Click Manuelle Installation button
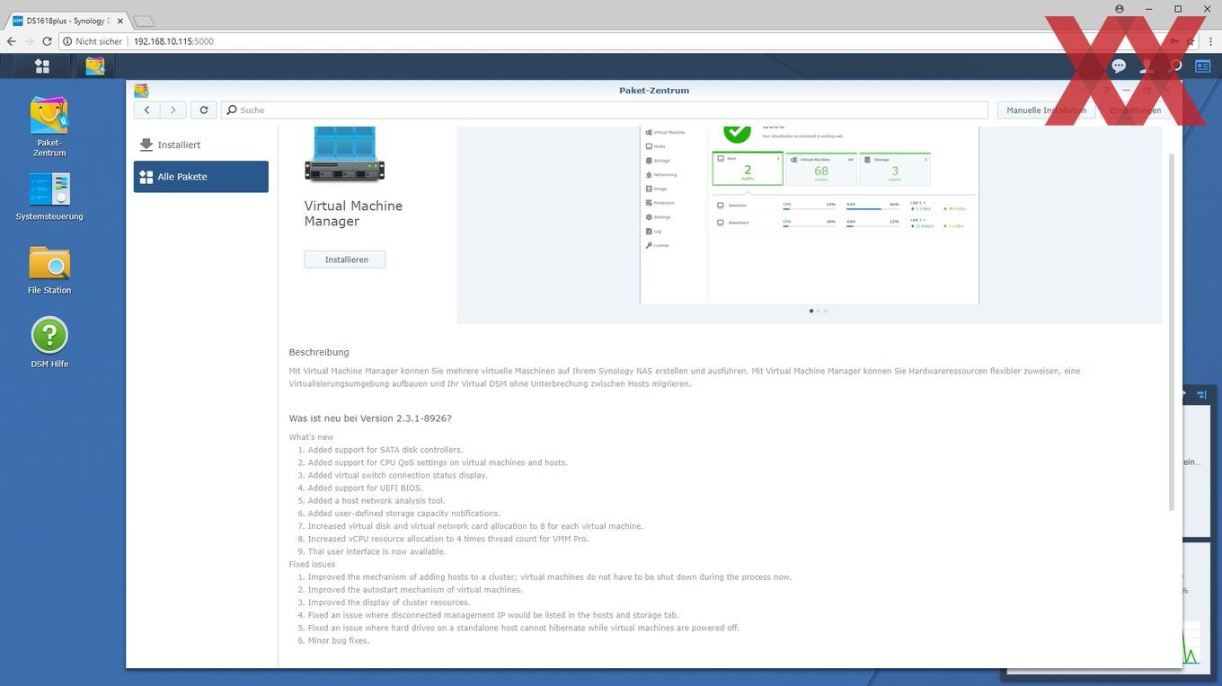1222x686 pixels. click(1046, 110)
